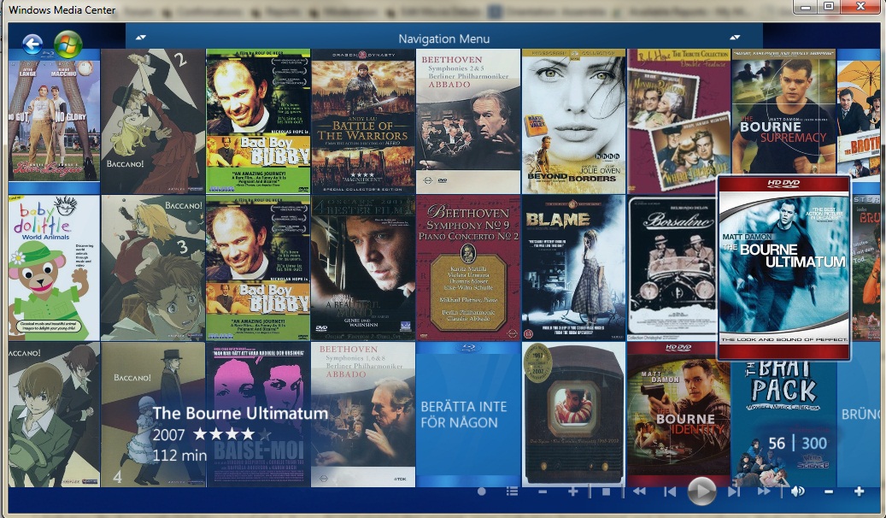This screenshot has height=518, width=886.
Task: Click the back arrow button
Action: pos(32,44)
